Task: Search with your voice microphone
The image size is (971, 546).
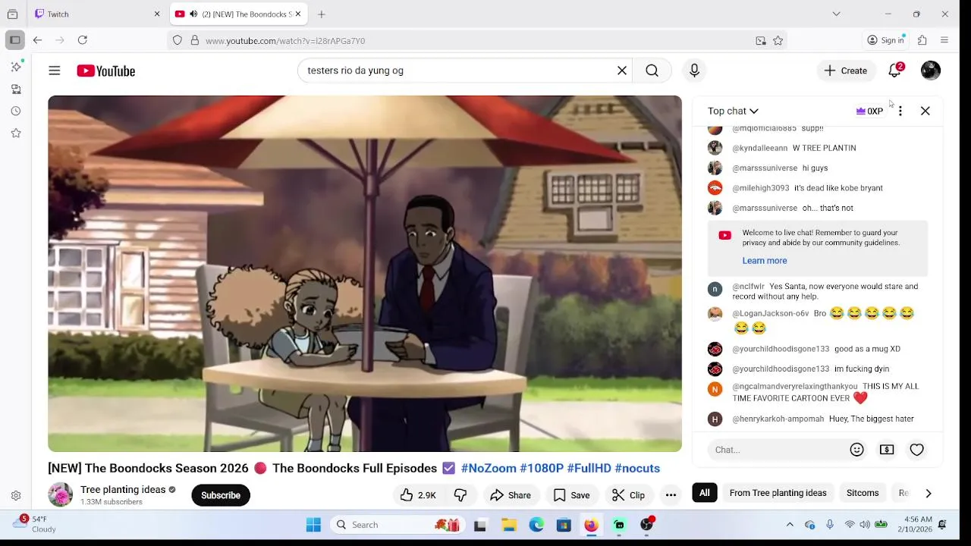Action: click(694, 71)
